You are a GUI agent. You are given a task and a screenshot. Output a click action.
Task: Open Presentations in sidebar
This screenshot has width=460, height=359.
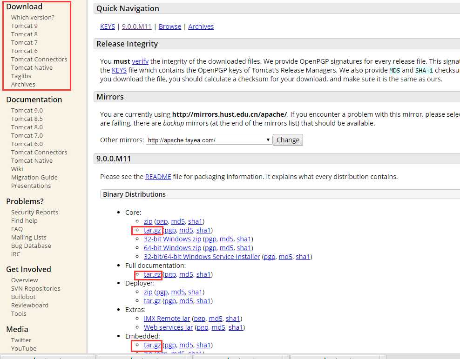[31, 186]
